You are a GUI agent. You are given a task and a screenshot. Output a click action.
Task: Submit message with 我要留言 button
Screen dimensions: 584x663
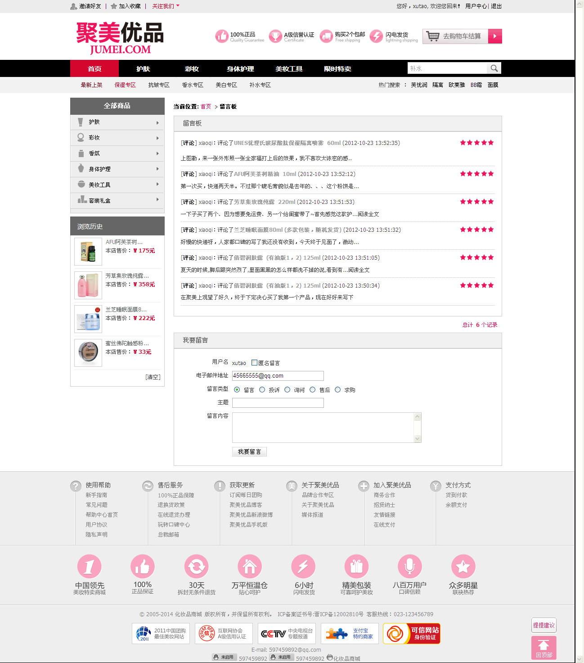coord(249,451)
